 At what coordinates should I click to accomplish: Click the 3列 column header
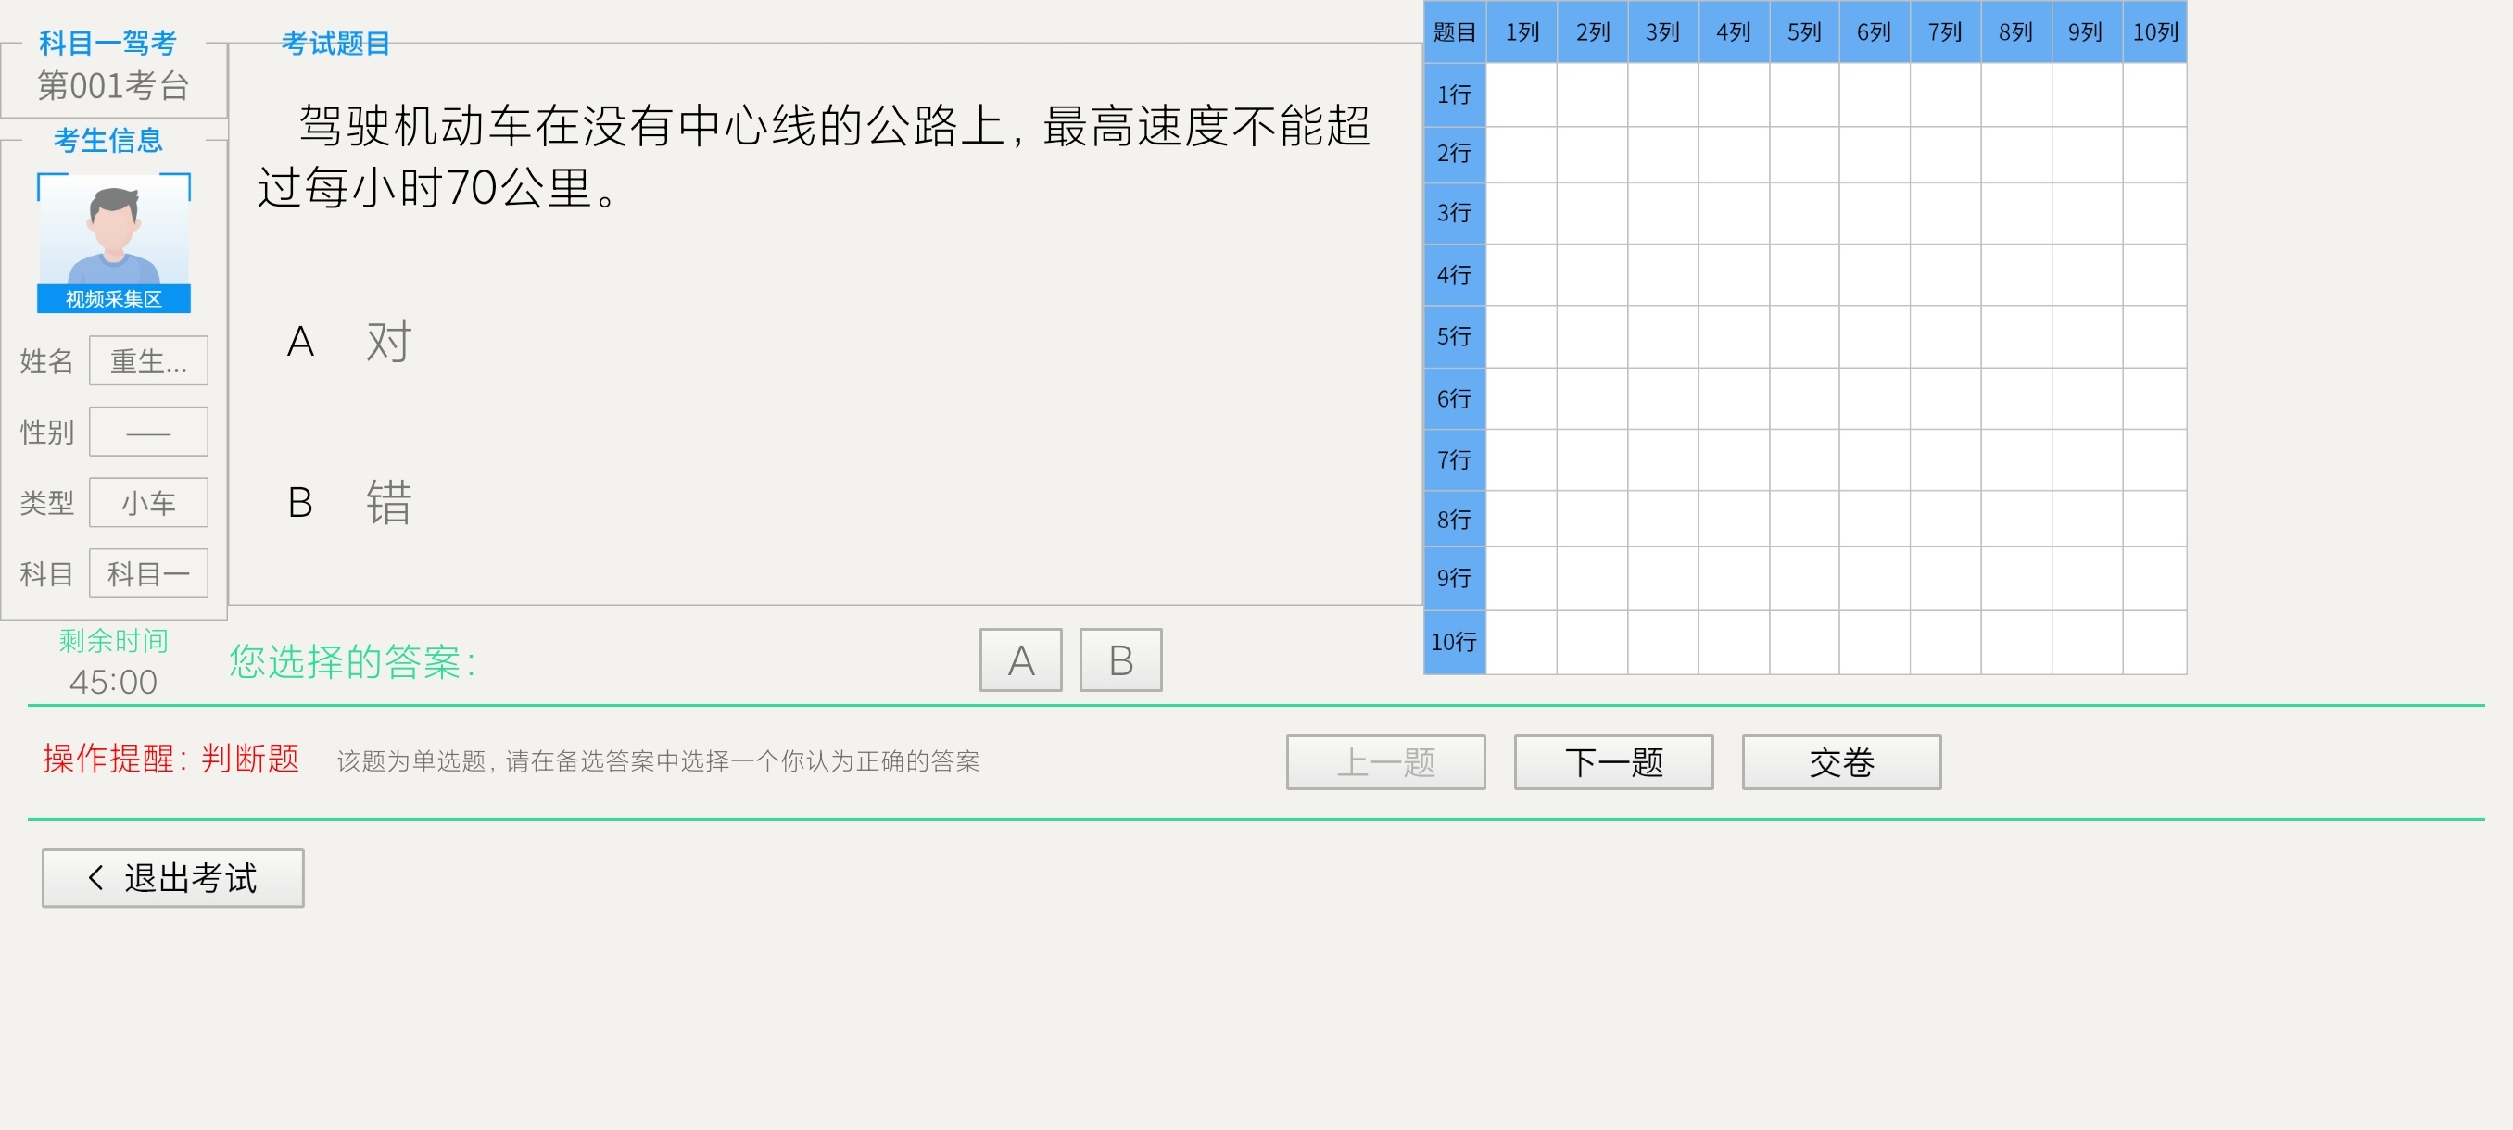point(1663,32)
